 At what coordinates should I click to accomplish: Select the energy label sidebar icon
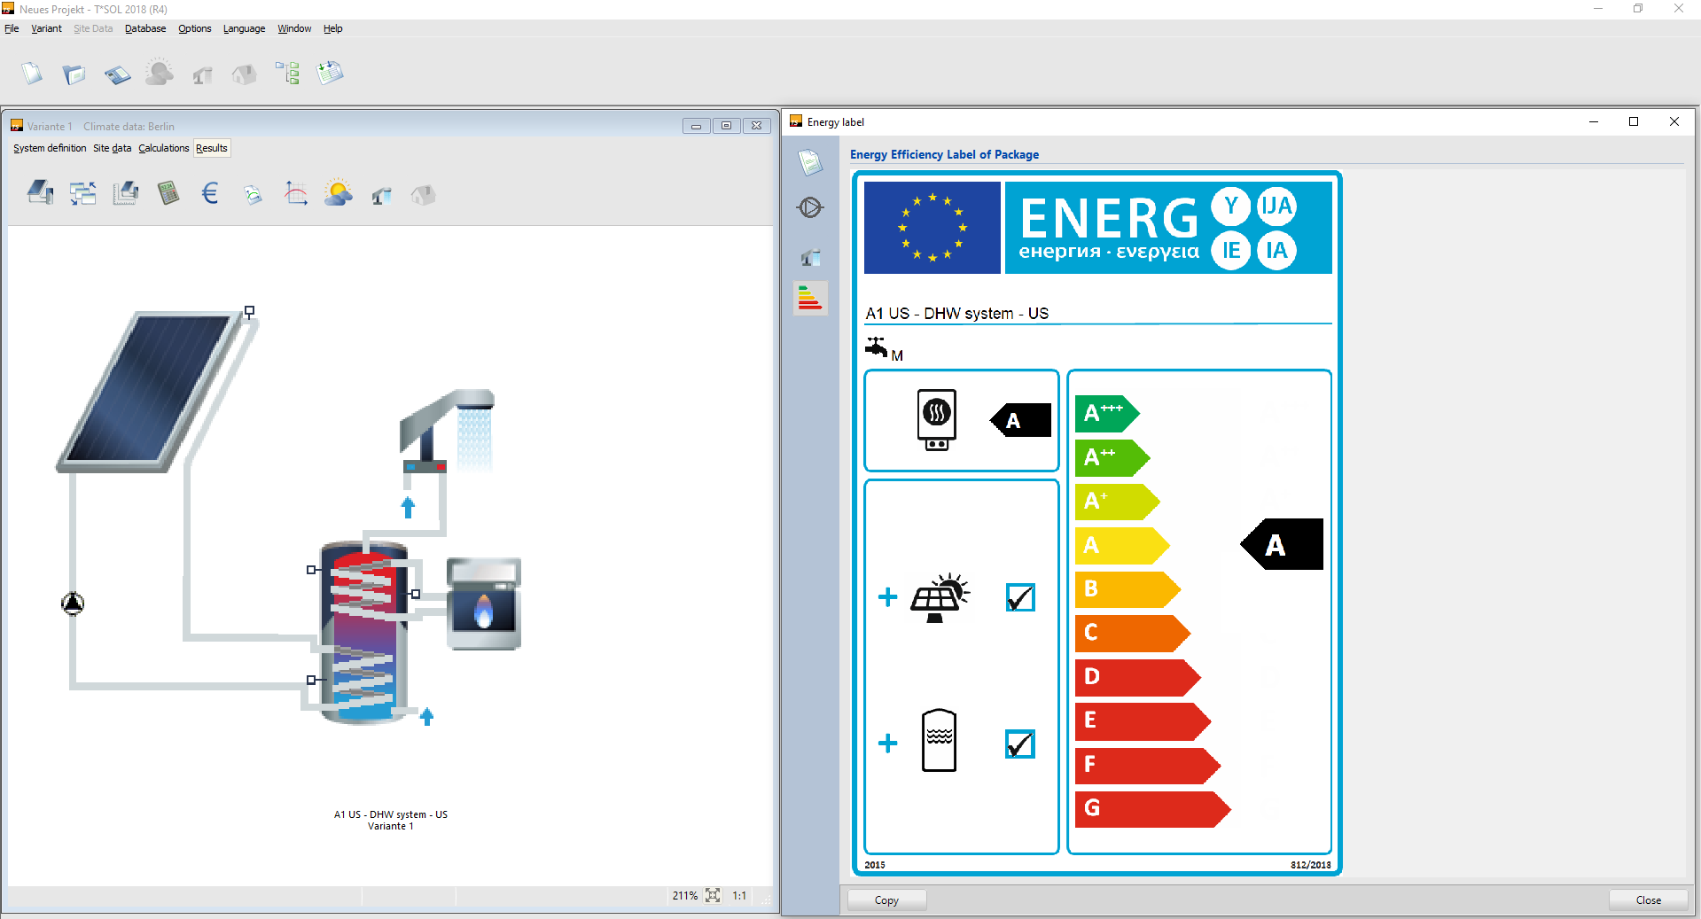coord(810,299)
